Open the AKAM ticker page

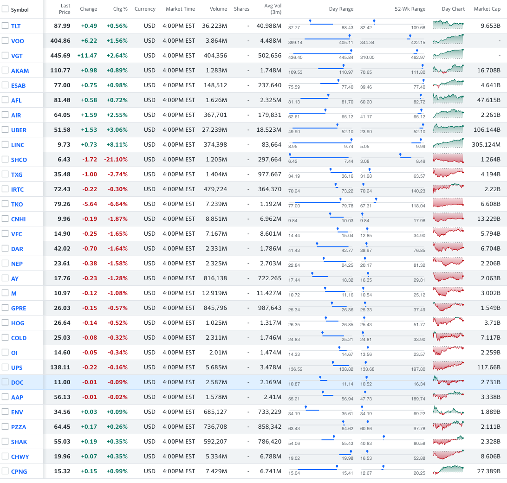[x=19, y=71]
